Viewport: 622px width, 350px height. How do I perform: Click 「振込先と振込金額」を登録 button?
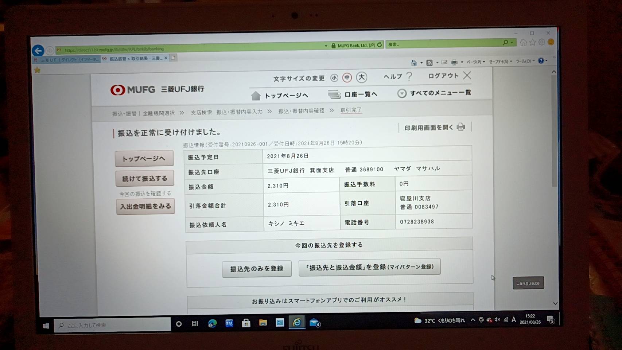click(369, 267)
